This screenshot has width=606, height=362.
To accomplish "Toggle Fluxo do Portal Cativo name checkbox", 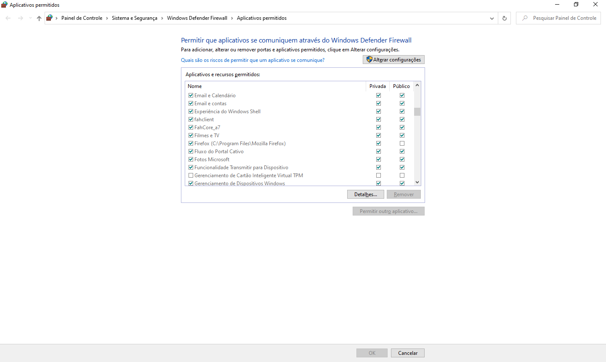I will coord(191,152).
